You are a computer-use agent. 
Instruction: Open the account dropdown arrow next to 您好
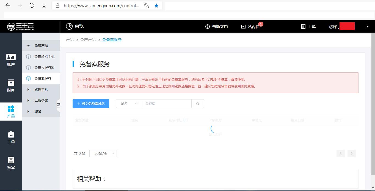367,26
